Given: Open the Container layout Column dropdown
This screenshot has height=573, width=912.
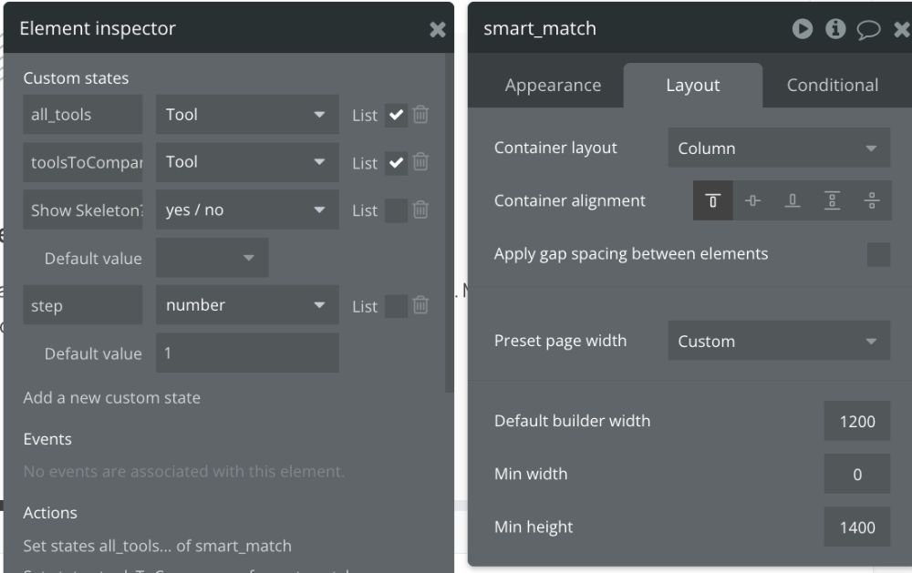Looking at the screenshot, I should pyautogui.click(x=779, y=148).
